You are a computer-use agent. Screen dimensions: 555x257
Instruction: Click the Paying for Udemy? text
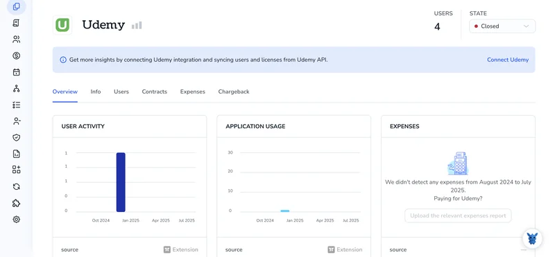click(458, 199)
